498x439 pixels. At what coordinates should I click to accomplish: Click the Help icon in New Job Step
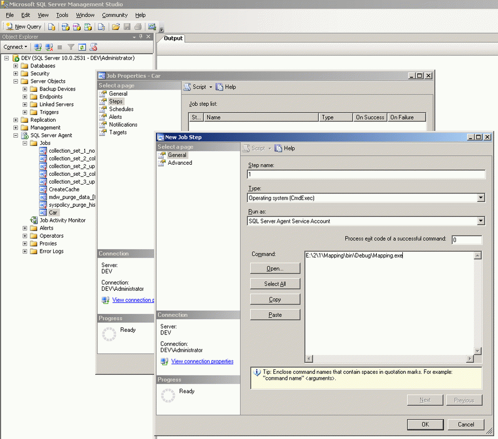point(278,148)
